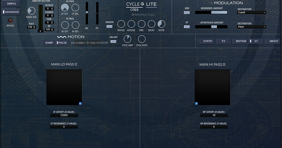Click the FINE tuning stepper

click(49, 23)
